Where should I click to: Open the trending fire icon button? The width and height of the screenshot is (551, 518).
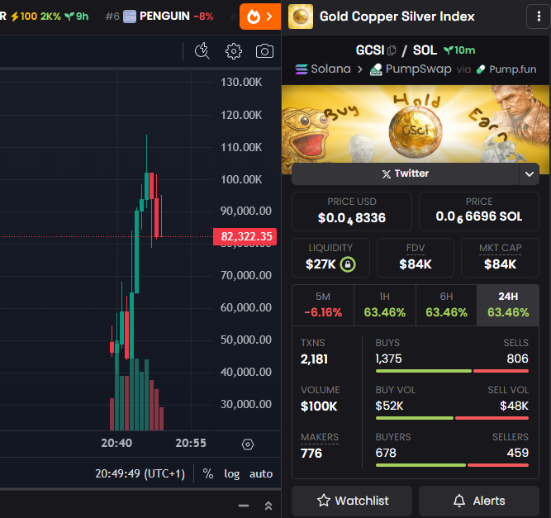259,17
